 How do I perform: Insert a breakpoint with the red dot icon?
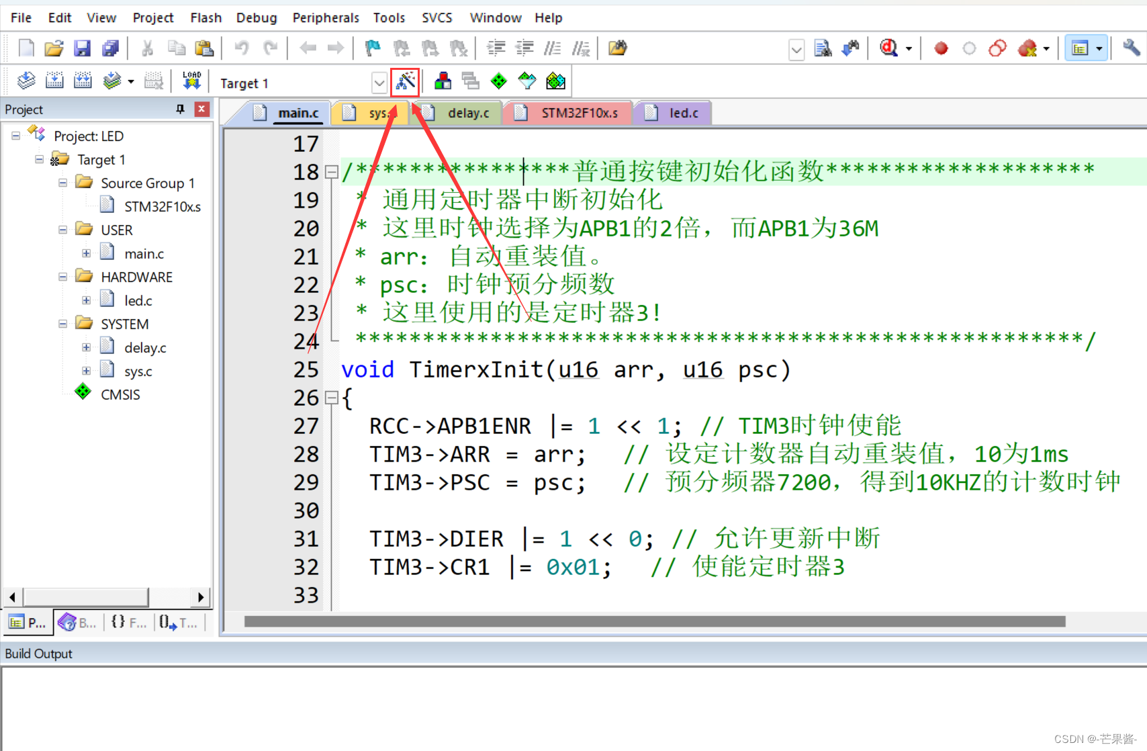[x=941, y=48]
